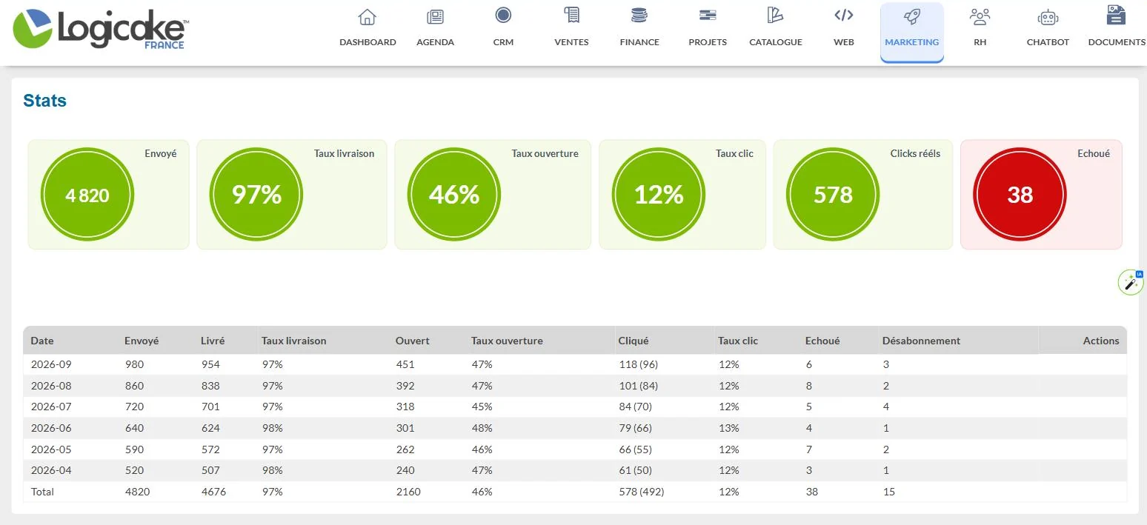Viewport: 1147px width, 525px height.
Task: Select the CATALOGUE menu label
Action: tap(776, 42)
